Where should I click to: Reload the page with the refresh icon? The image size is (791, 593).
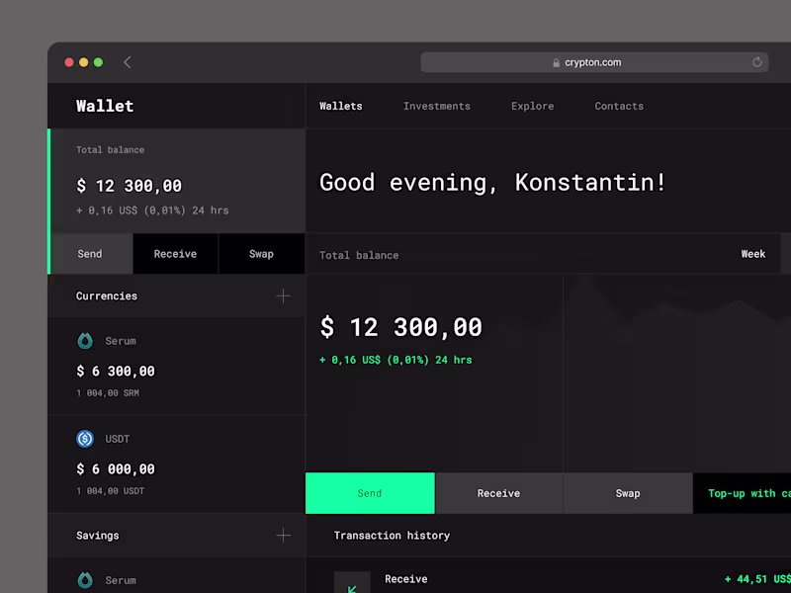(x=757, y=61)
